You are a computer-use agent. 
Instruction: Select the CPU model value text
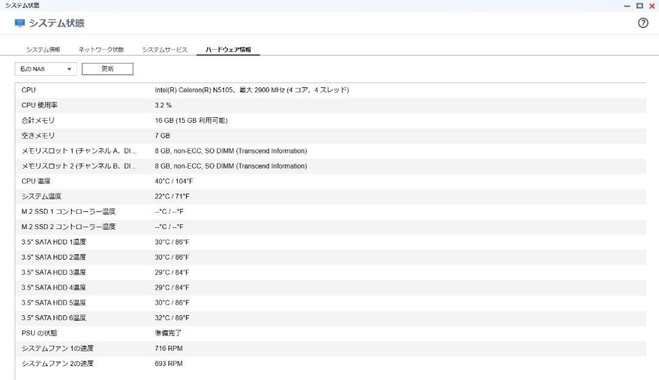pyautogui.click(x=252, y=90)
